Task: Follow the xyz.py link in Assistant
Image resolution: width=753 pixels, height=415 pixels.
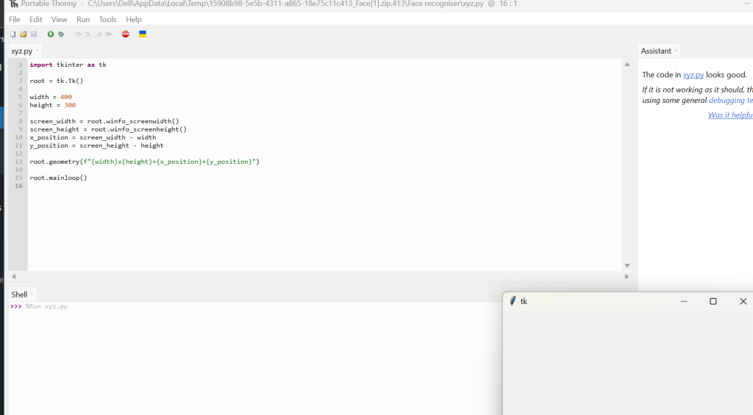Action: (x=693, y=75)
